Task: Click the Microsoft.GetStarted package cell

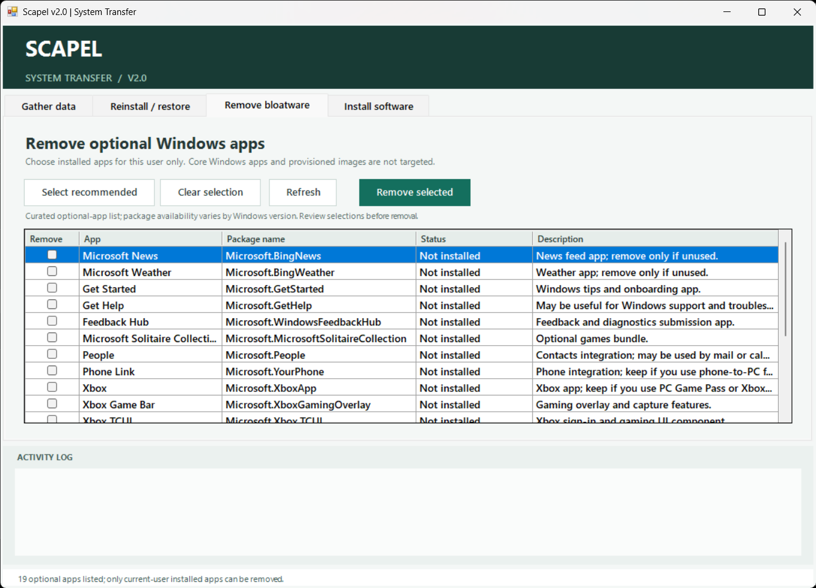Action: click(x=319, y=289)
